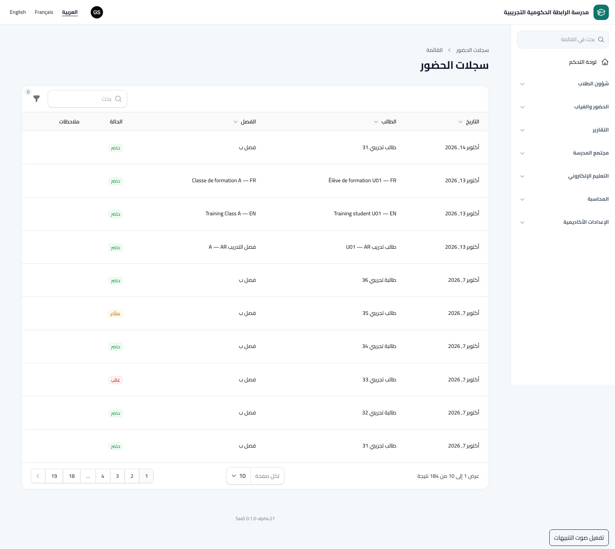This screenshot has width=615, height=549.
Task: Go to pagination page 3
Action: coord(117,476)
